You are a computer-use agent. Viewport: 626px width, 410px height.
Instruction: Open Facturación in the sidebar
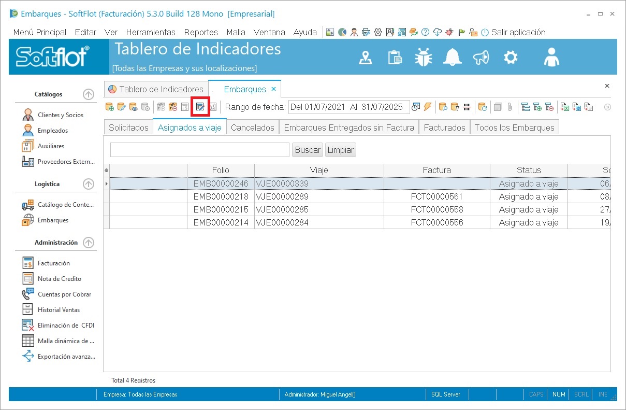tap(53, 263)
